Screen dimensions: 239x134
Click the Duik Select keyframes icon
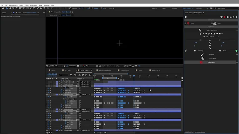(200, 30)
